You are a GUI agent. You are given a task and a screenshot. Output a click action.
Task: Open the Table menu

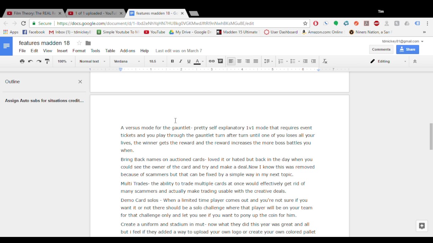pos(110,51)
